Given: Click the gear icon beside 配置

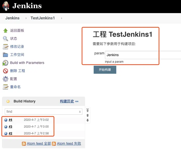Looking at the screenshot, I should [6, 79].
